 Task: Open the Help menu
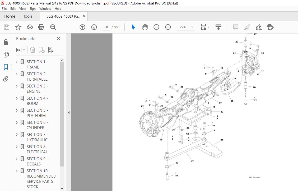pos(58,8)
